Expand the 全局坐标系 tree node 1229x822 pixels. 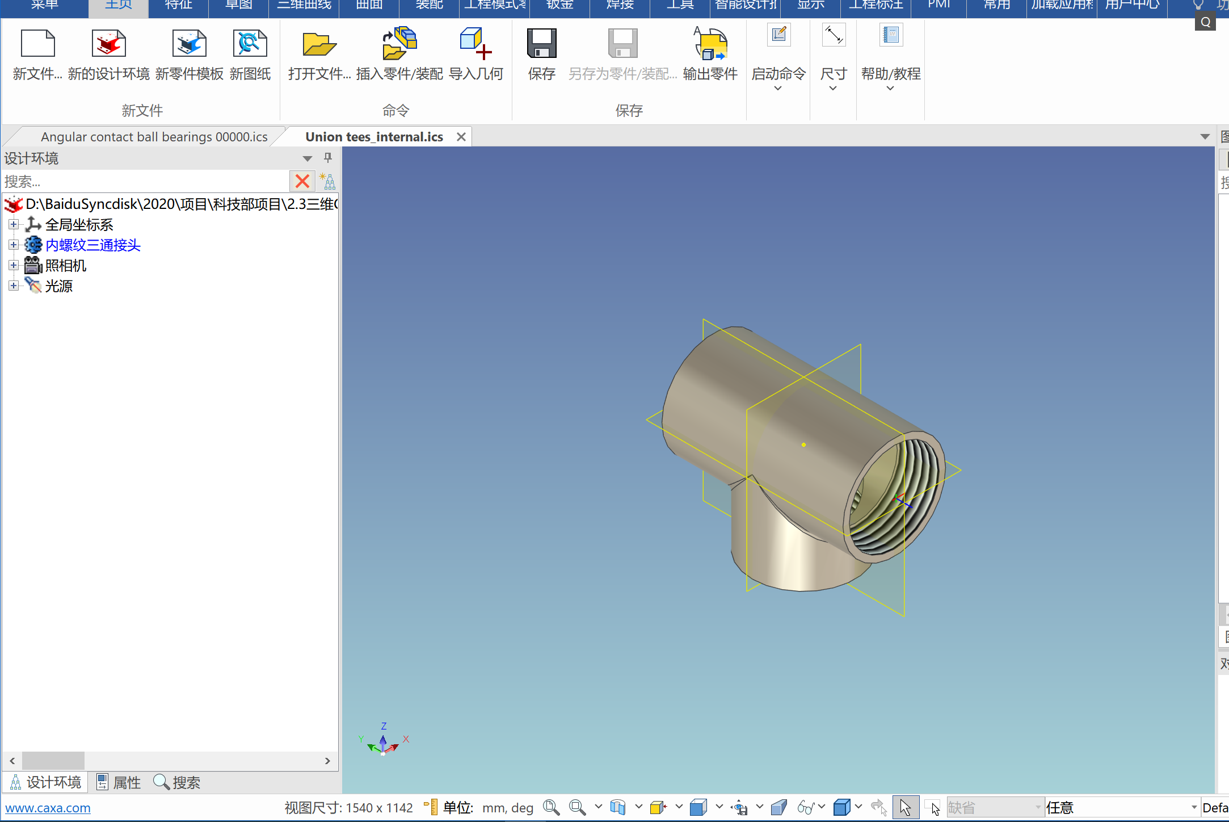(x=14, y=225)
